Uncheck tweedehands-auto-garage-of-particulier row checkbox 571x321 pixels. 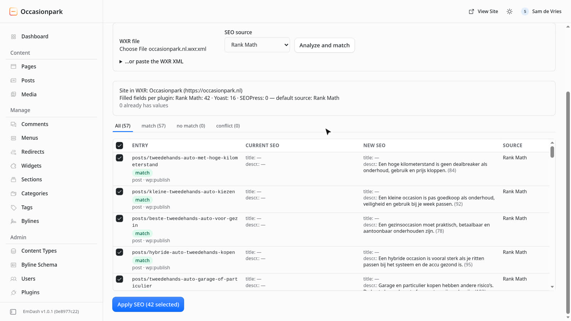click(x=120, y=279)
